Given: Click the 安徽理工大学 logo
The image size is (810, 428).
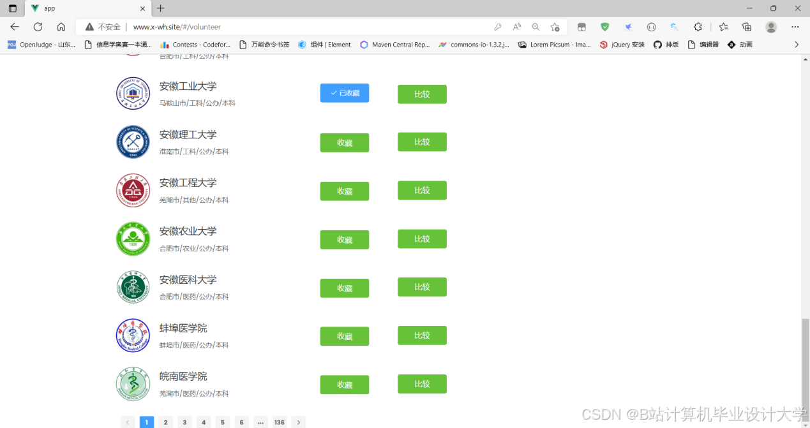Looking at the screenshot, I should [x=133, y=142].
